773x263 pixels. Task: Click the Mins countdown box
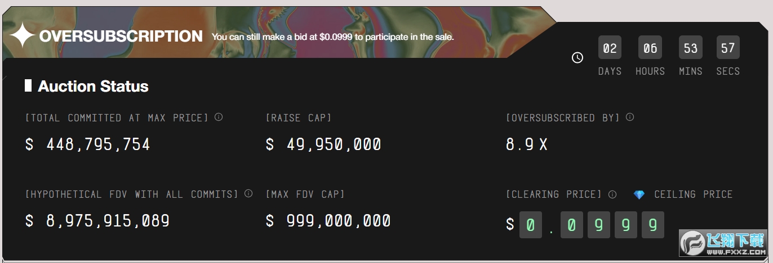click(x=690, y=48)
